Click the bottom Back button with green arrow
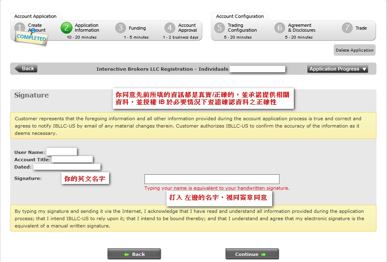Viewport: 387px width, 262px height. [x=134, y=254]
